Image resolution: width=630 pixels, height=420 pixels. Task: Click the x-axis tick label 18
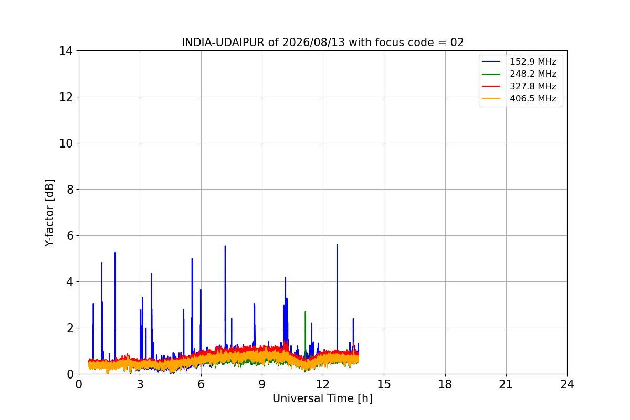coord(445,384)
